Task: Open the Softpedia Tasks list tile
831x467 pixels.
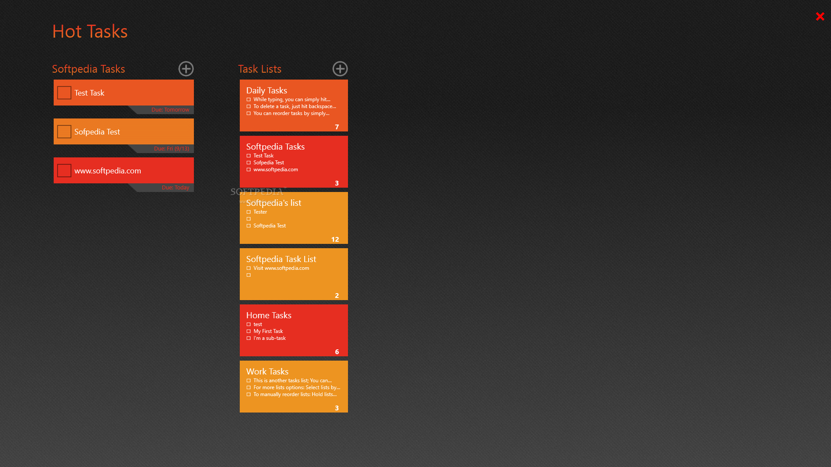Action: pos(294,162)
